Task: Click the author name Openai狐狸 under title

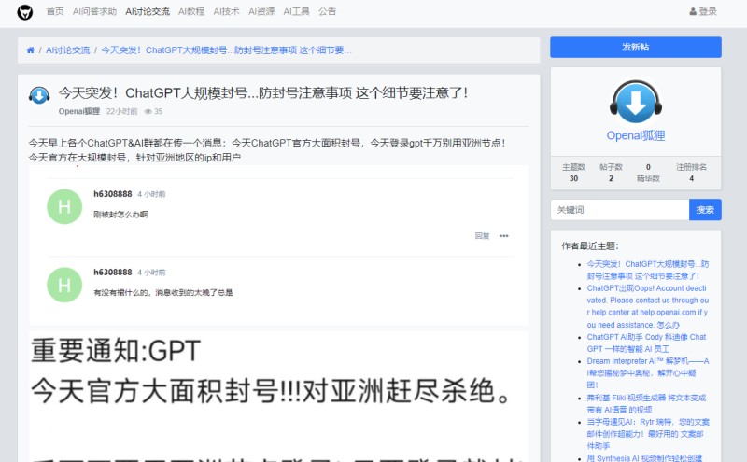Action: tap(79, 111)
